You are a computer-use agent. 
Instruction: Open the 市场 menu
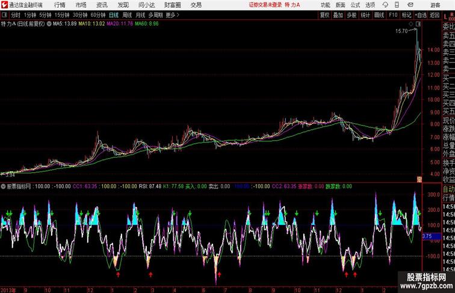(81, 5)
